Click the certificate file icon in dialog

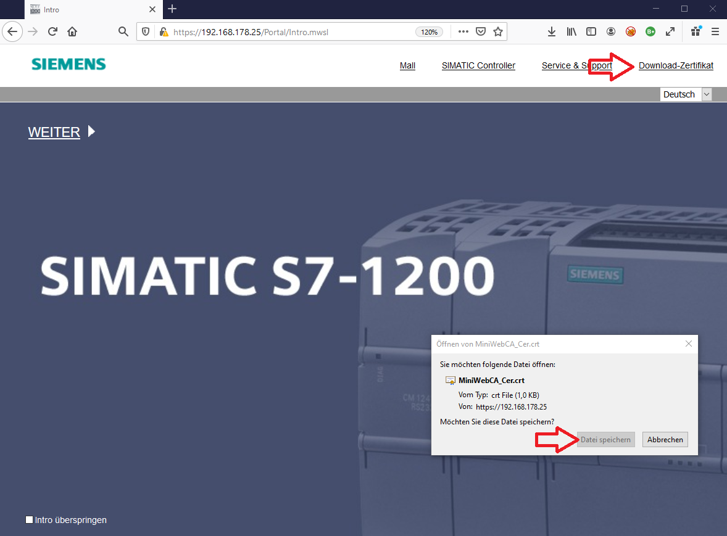tap(450, 381)
